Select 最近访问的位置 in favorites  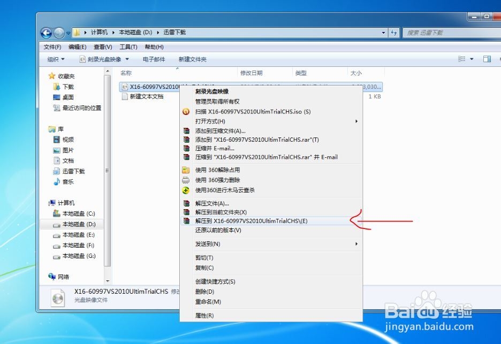77,108
